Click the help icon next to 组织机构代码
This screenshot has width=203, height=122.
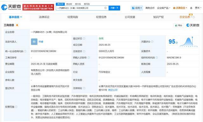(157, 57)
